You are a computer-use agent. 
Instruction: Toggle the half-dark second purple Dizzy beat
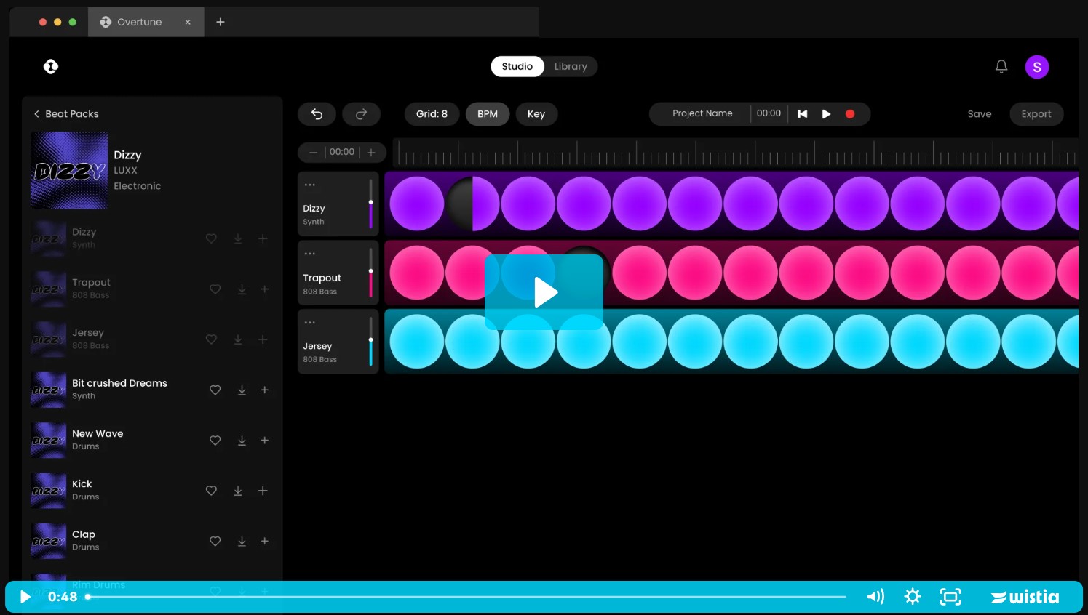click(472, 204)
